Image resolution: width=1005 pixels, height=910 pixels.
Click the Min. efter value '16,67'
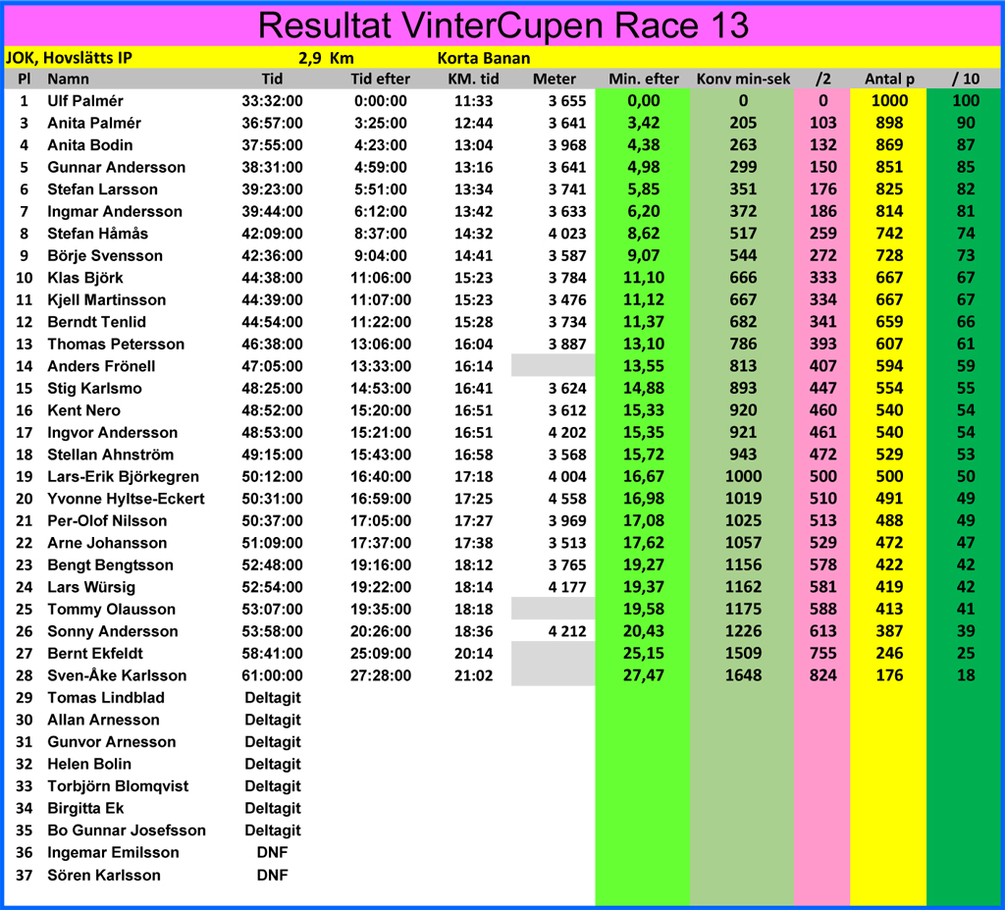pyautogui.click(x=644, y=476)
